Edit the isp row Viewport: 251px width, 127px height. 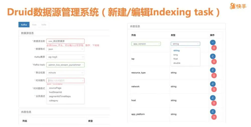(x=213, y=56)
